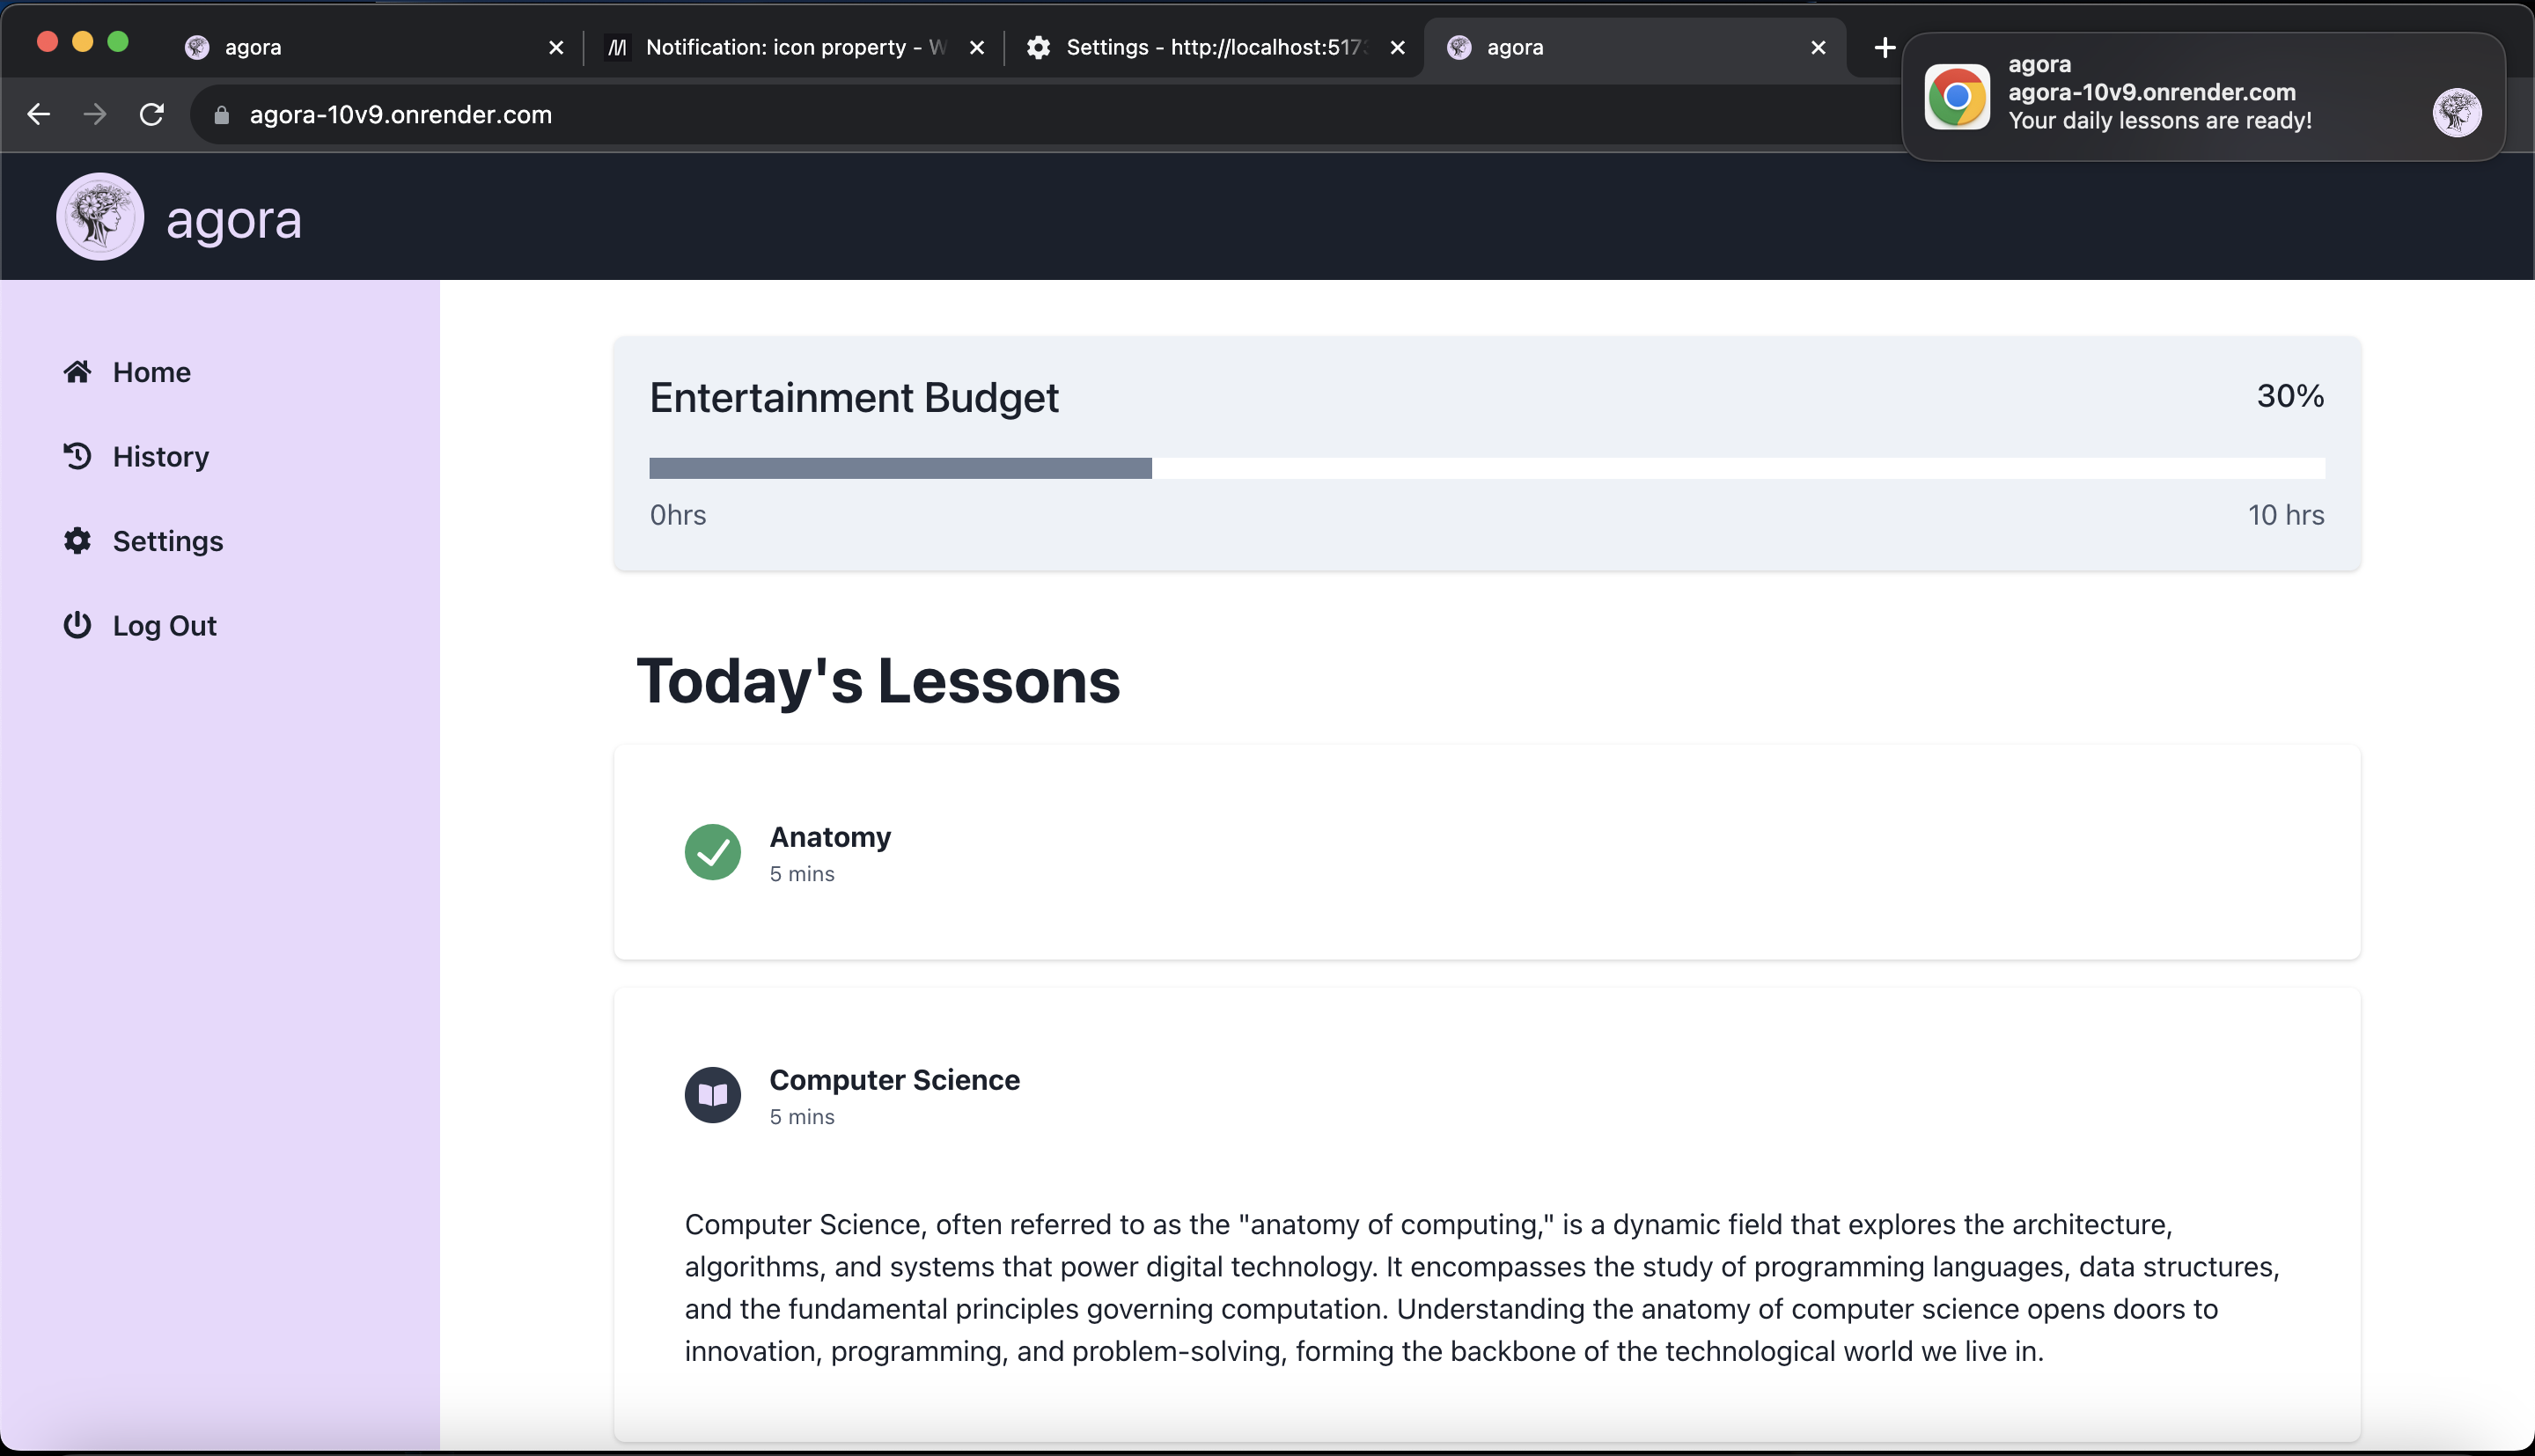Click the Computer Science book icon
The image size is (2535, 1456).
713,1095
